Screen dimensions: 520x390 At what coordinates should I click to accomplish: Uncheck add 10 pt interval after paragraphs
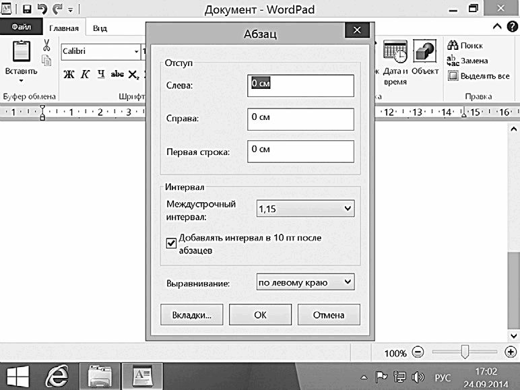[x=171, y=243]
